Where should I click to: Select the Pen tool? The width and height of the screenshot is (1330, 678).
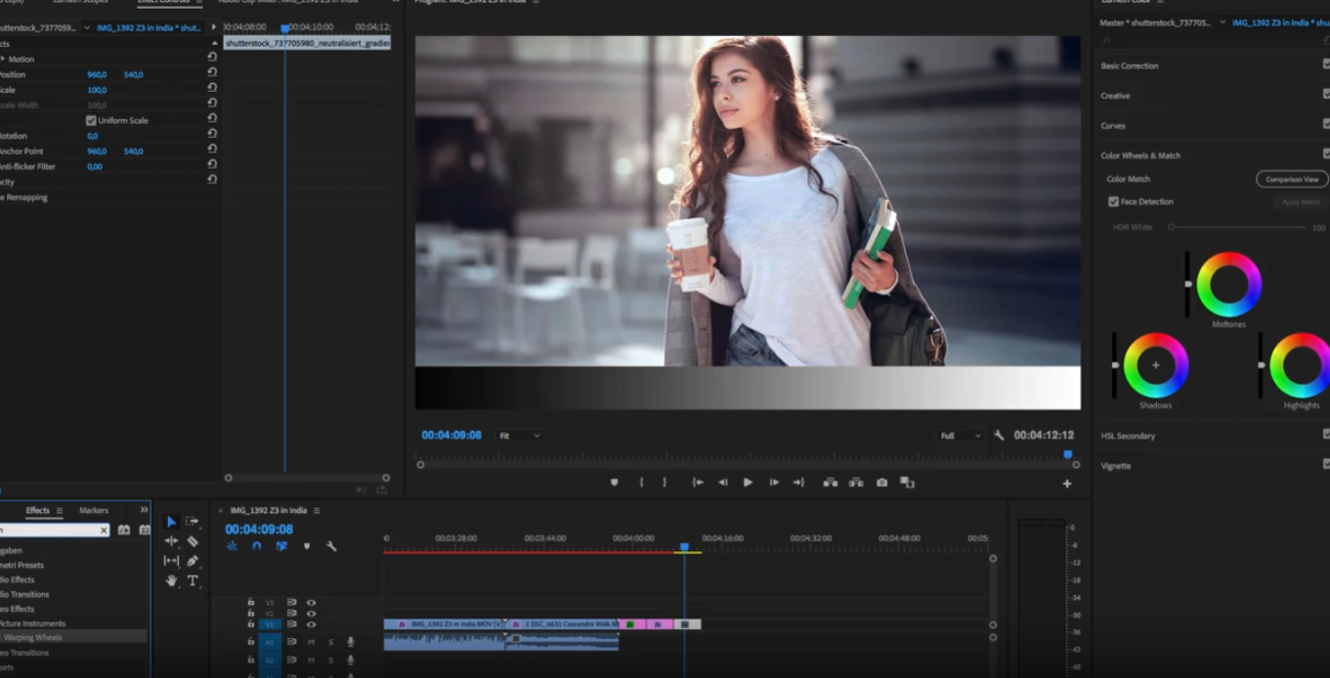(193, 561)
